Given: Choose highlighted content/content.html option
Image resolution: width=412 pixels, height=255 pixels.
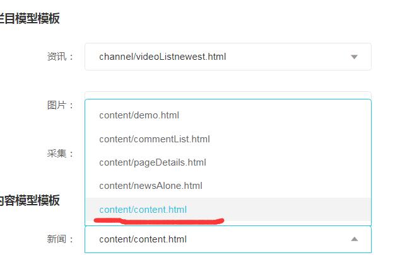Looking at the screenshot, I should coord(143,209).
